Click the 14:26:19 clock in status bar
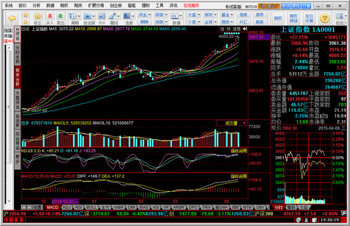This screenshot has height=226, width=350. coord(330,220)
